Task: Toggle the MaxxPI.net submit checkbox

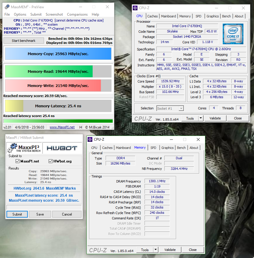Action: (17, 161)
